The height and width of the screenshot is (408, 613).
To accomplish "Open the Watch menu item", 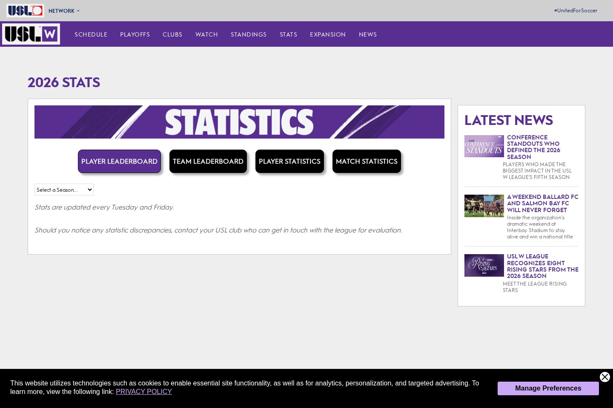I will click(206, 34).
